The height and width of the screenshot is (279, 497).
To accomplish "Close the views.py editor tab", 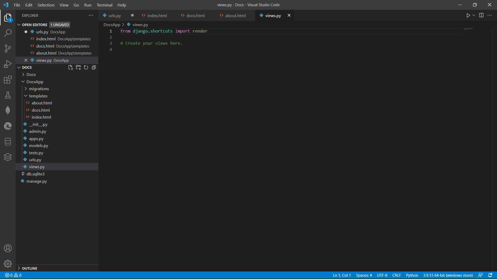I will pos(289,16).
